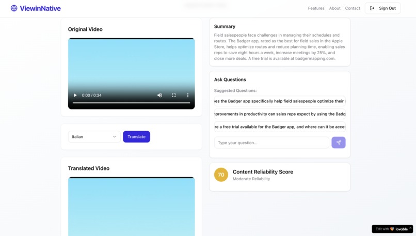This screenshot has height=236, width=416.
Task: Send the question with paper plane button
Action: click(x=339, y=143)
